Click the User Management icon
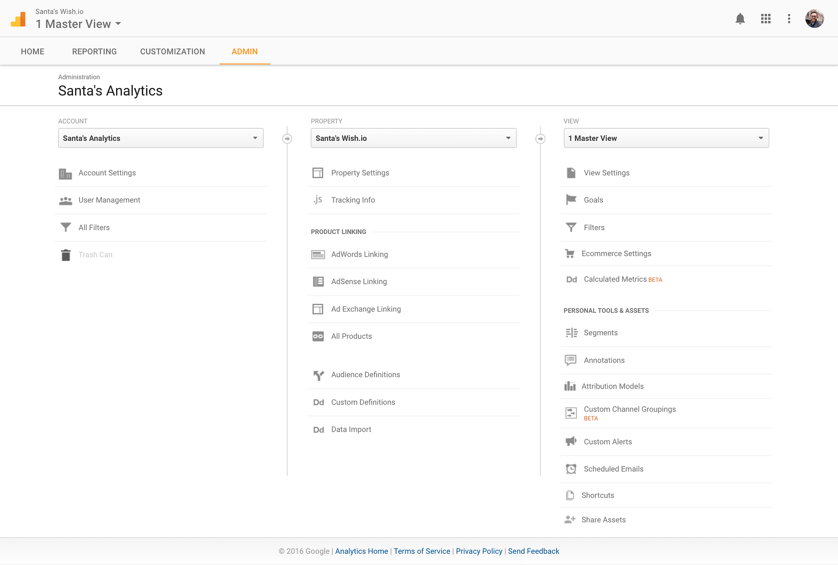 coord(65,199)
